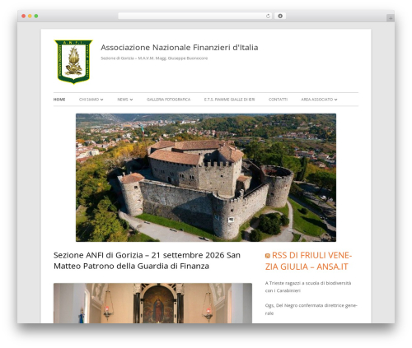The image size is (412, 348).
Task: Click the browser reload icon
Action: (x=268, y=16)
